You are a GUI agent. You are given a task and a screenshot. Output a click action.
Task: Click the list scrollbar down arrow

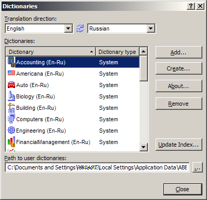[x=144, y=147]
